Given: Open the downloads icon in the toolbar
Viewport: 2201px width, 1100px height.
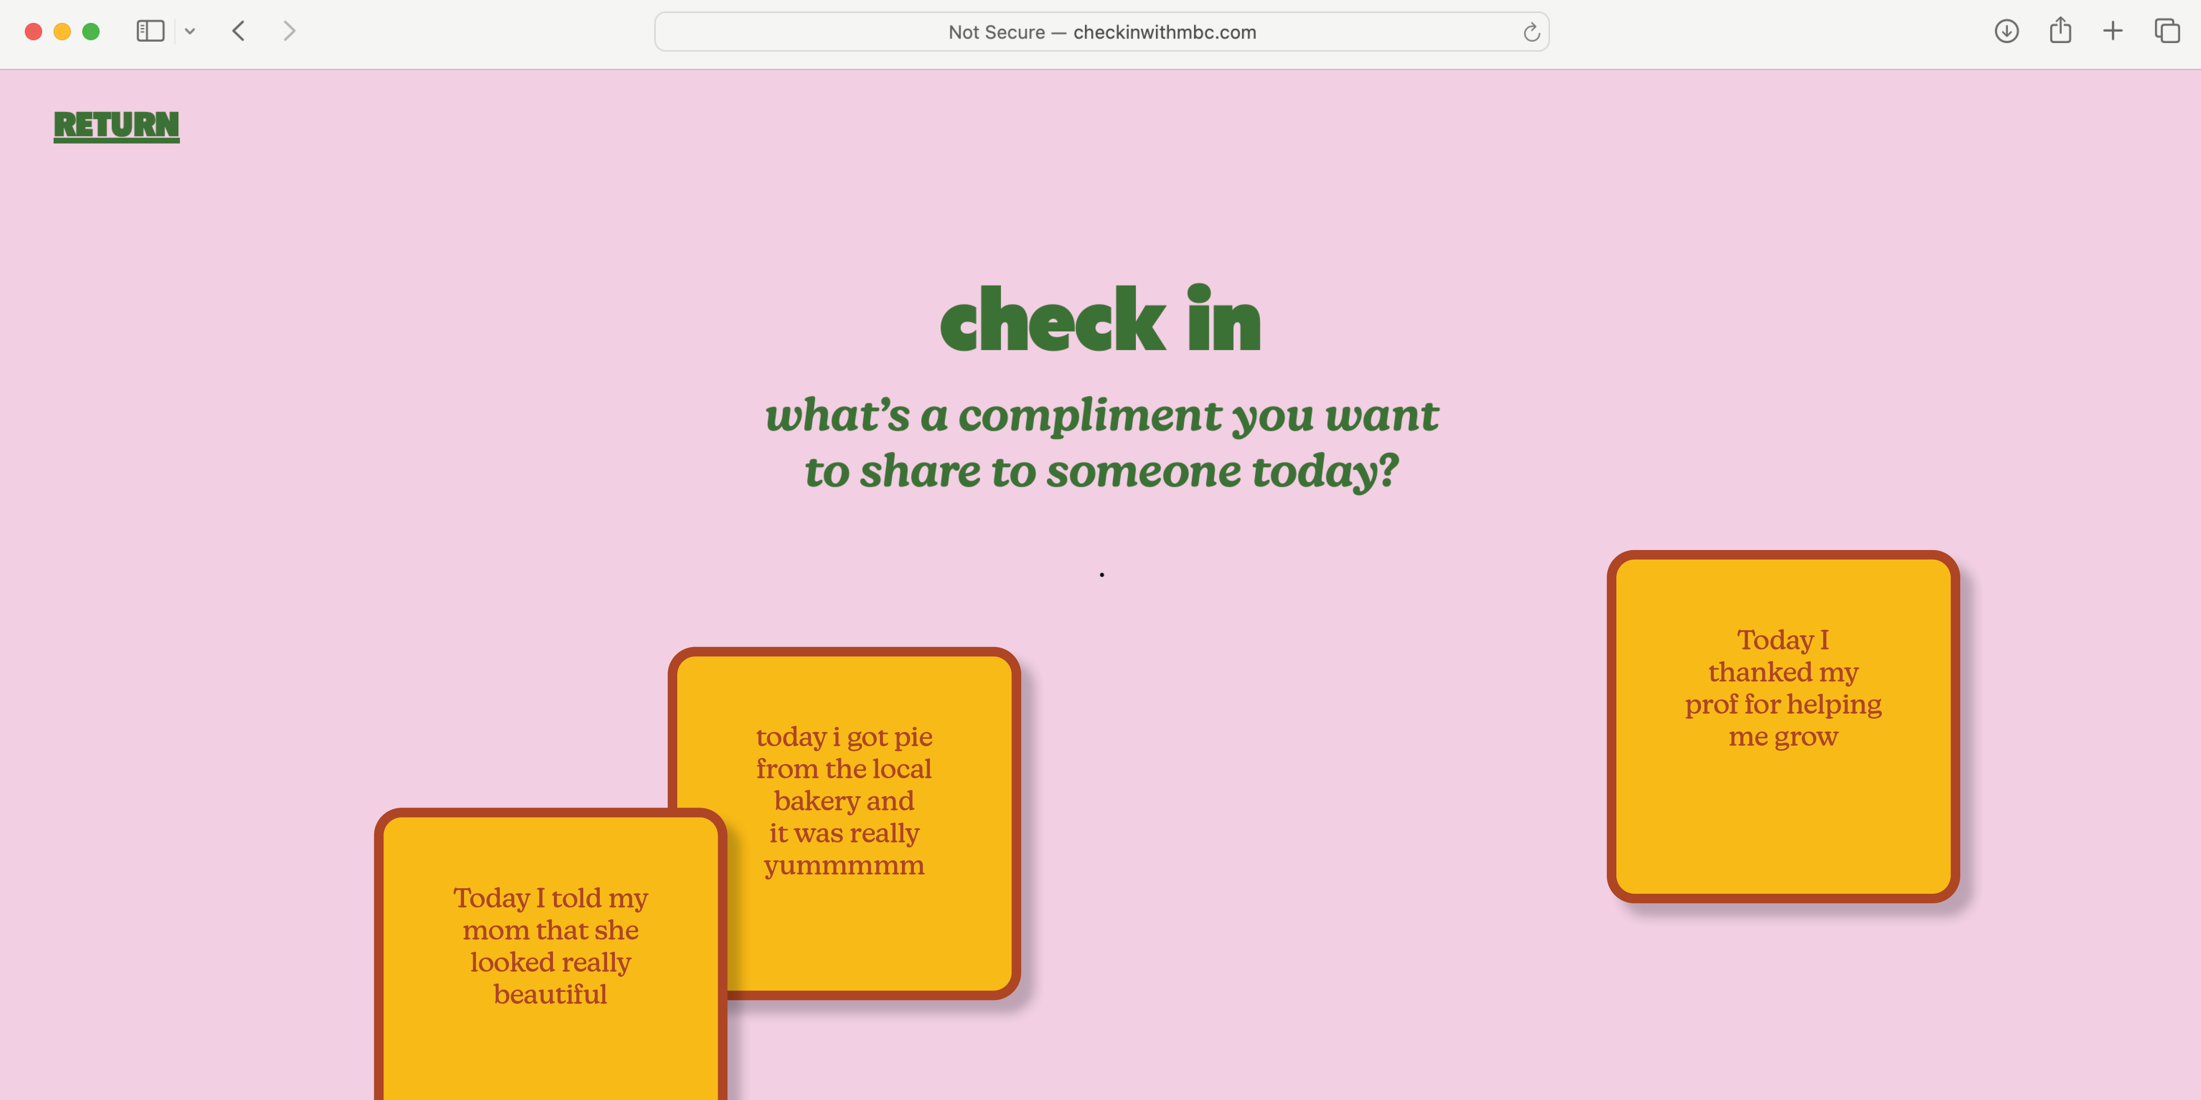Looking at the screenshot, I should [2006, 32].
